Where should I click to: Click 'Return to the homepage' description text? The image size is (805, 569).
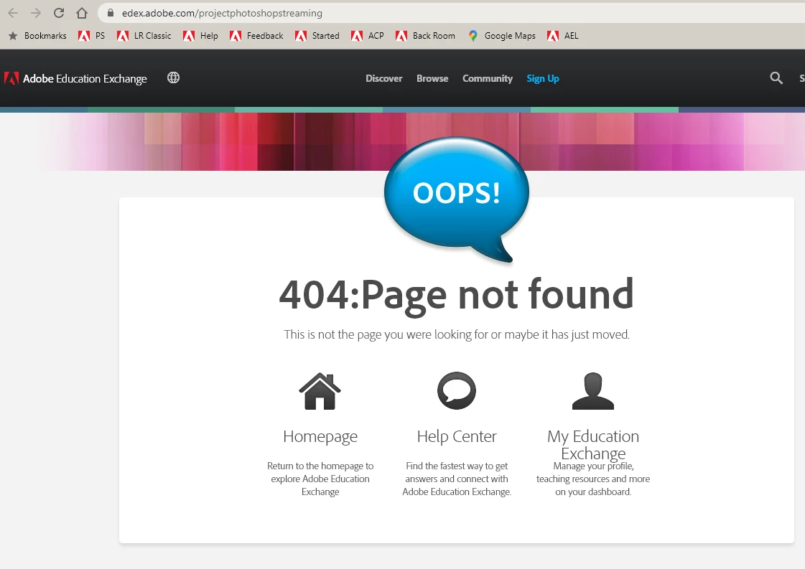point(320,479)
